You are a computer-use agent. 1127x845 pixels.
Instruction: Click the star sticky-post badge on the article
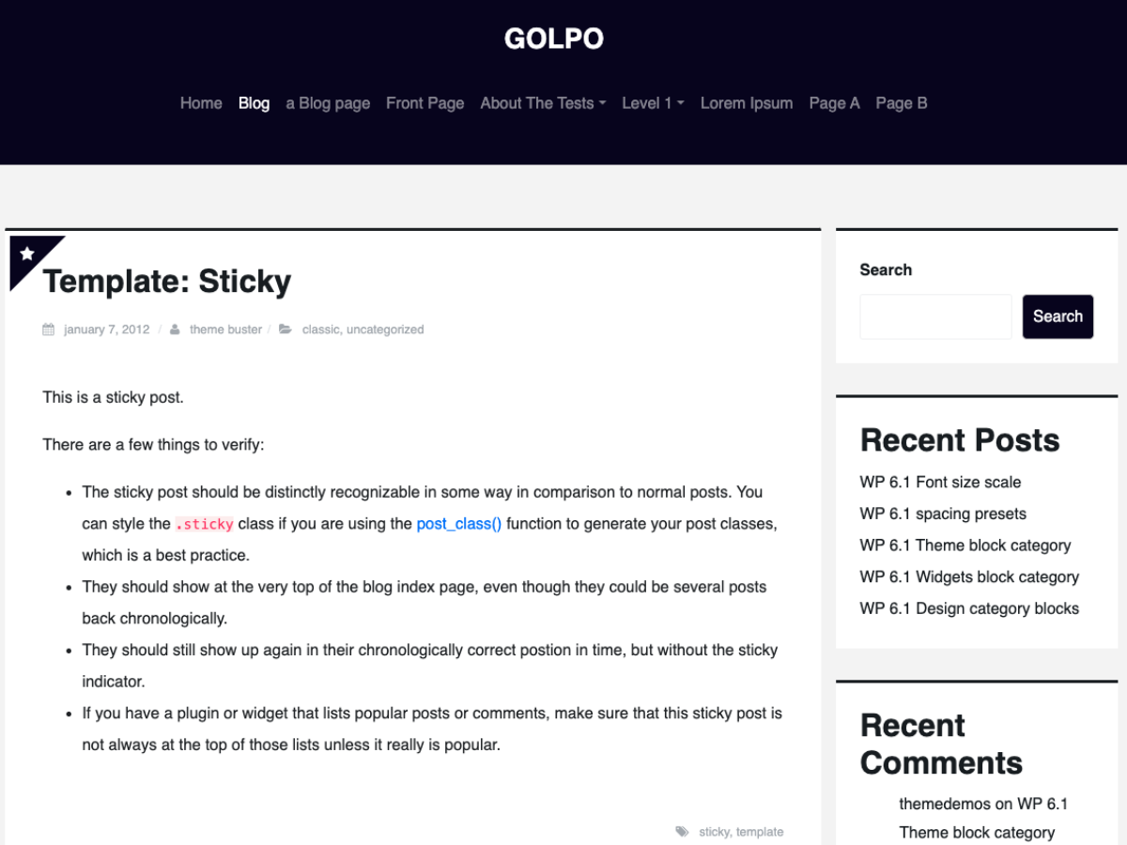pyautogui.click(x=26, y=252)
